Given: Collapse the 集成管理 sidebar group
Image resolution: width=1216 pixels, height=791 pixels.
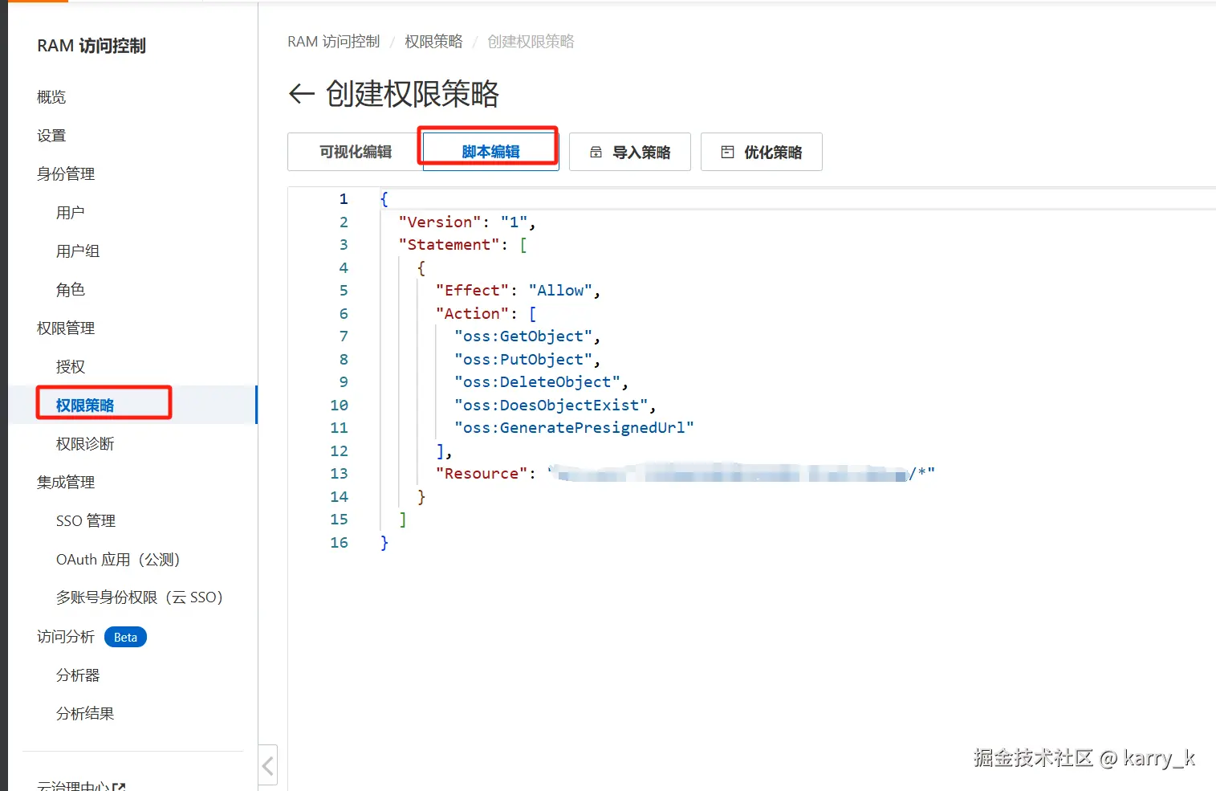Looking at the screenshot, I should (66, 483).
